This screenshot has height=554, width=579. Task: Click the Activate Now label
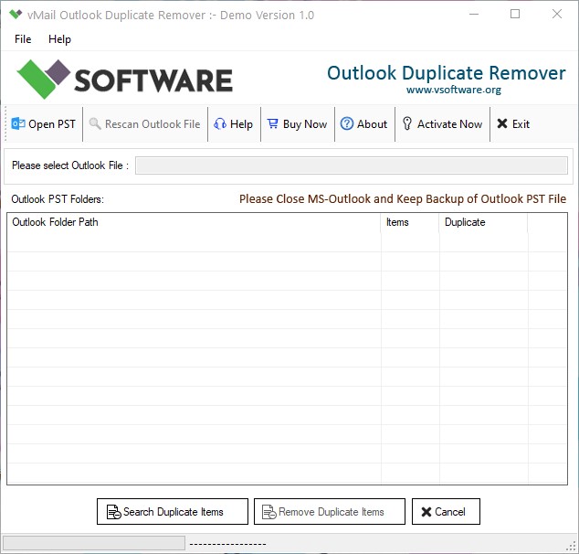pyautogui.click(x=449, y=123)
